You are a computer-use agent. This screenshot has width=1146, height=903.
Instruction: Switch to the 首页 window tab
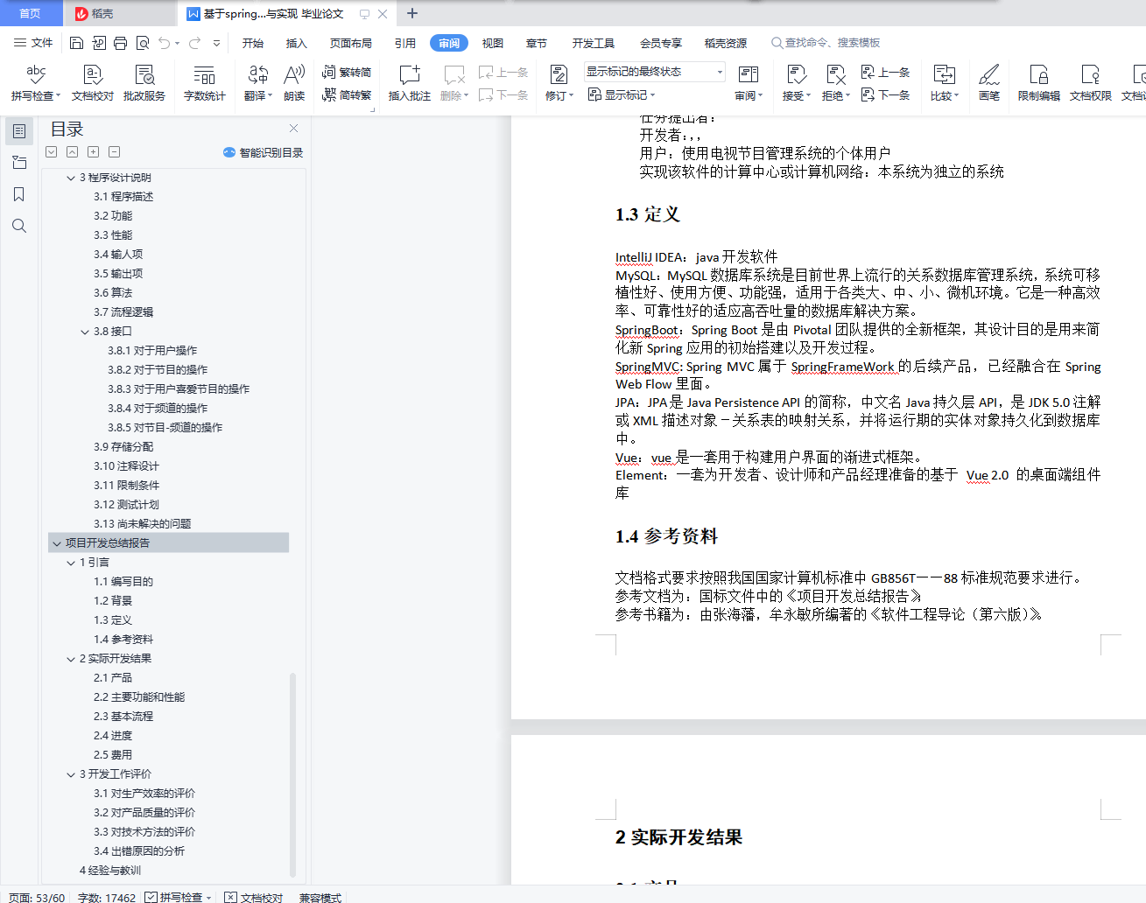point(31,13)
